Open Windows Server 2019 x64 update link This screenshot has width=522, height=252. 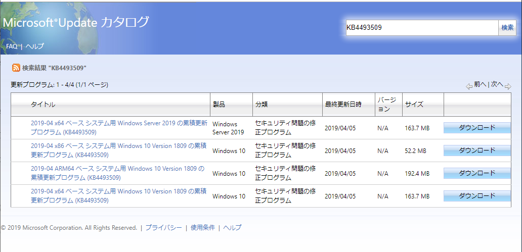(x=119, y=128)
